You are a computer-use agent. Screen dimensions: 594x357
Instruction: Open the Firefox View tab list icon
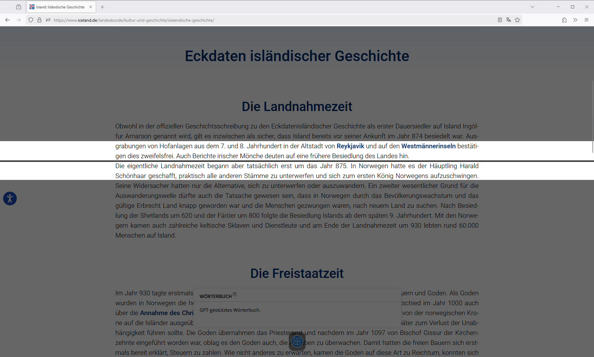(x=19, y=7)
